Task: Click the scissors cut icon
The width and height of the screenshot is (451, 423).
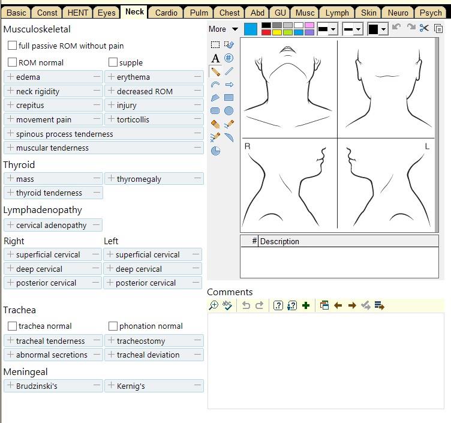Action: (x=425, y=28)
